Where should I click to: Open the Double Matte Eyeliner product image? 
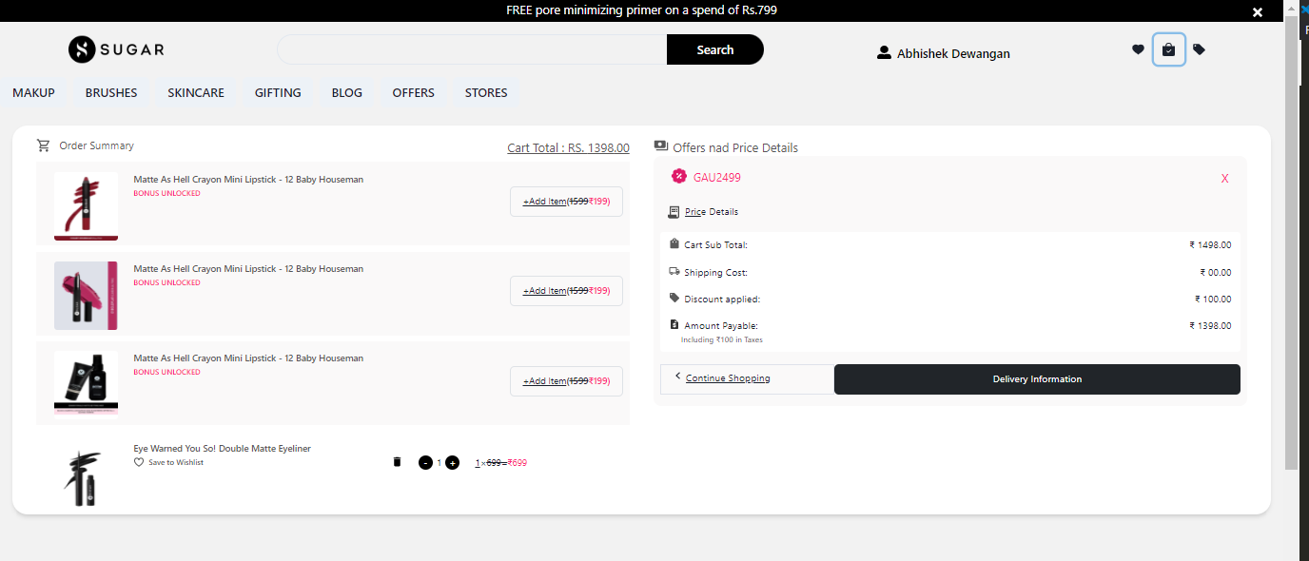tap(86, 476)
